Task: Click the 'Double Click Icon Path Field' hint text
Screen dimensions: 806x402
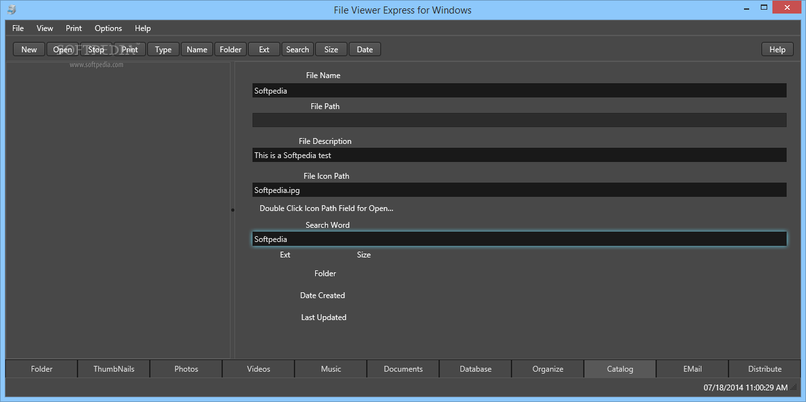Action: click(x=326, y=208)
